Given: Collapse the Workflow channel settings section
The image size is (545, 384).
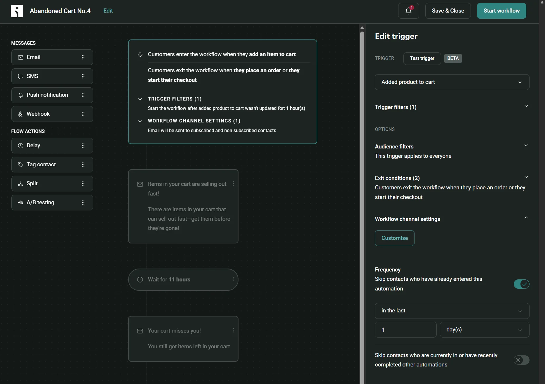Looking at the screenshot, I should (526, 218).
